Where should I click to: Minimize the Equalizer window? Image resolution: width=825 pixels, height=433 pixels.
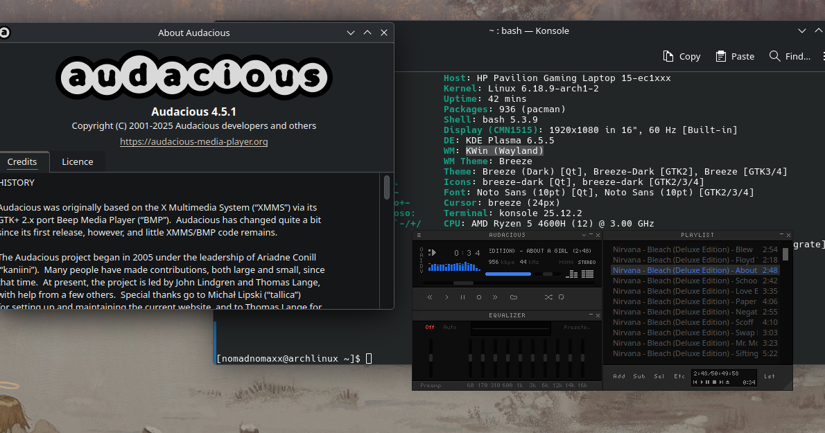[x=591, y=315]
